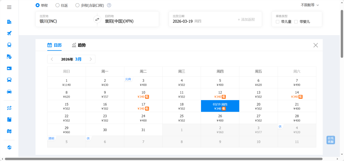Swap departure and destination cities
The image size is (344, 161).
point(97,19)
